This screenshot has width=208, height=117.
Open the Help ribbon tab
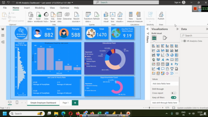[x=77, y=8]
